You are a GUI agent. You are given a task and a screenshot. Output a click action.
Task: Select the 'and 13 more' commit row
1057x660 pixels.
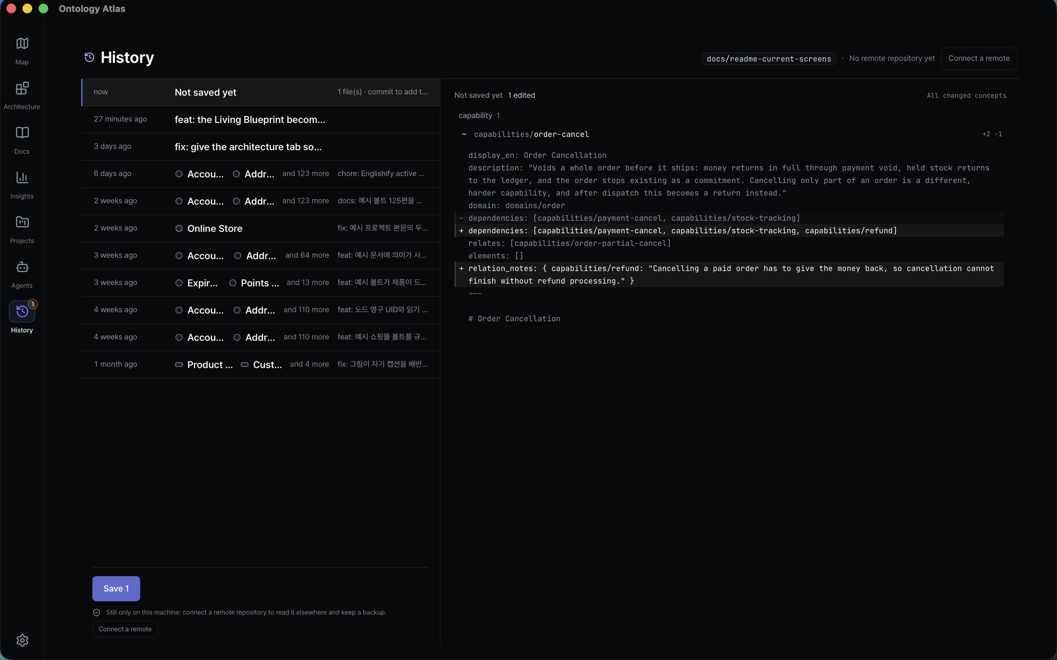261,283
